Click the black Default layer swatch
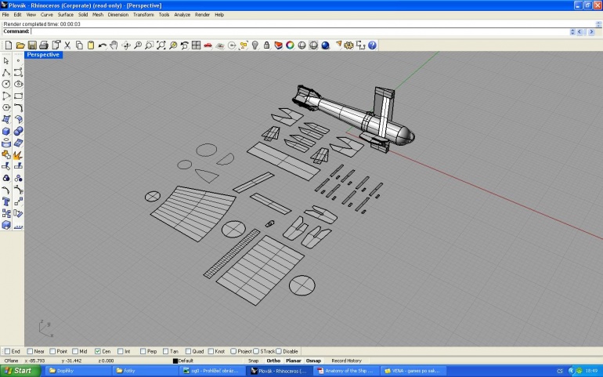This screenshot has height=377, width=603. pyautogui.click(x=175, y=361)
